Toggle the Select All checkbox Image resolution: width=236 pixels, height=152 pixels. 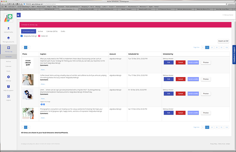[x=39, y=36]
